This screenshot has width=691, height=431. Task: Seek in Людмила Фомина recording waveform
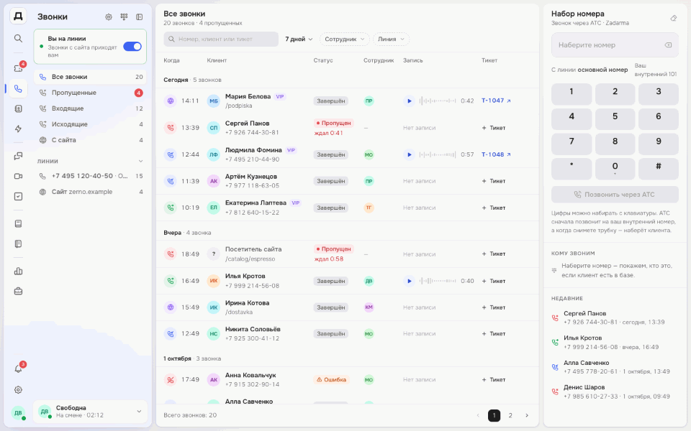point(438,154)
